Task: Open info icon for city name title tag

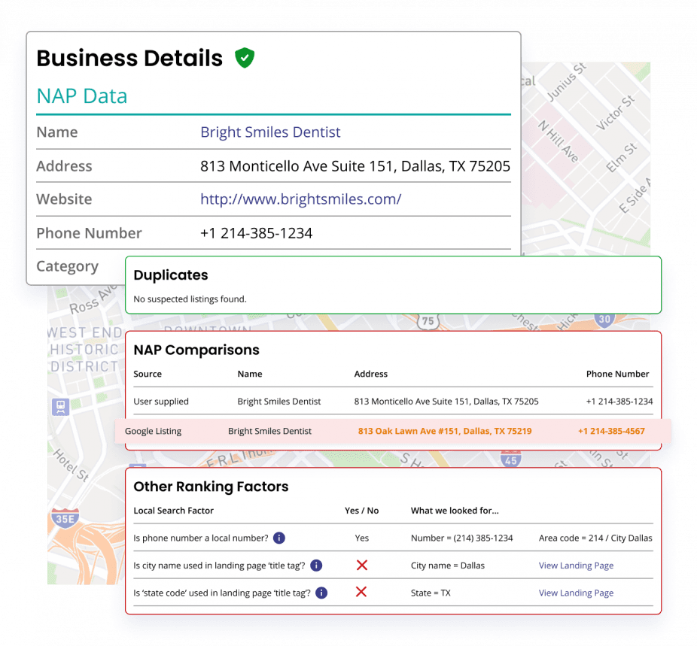Action: coord(316,566)
